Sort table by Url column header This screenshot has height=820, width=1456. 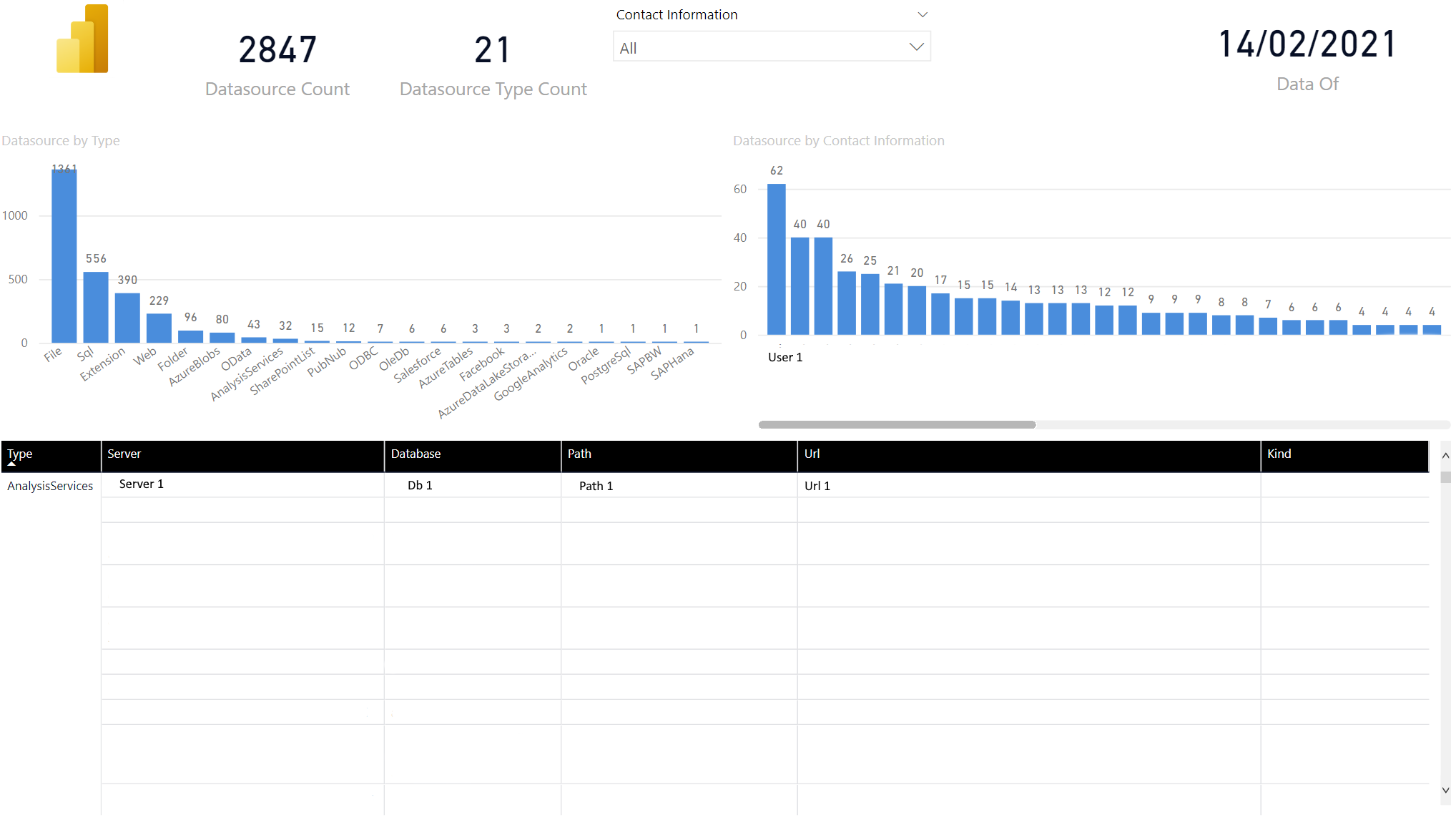[1029, 456]
